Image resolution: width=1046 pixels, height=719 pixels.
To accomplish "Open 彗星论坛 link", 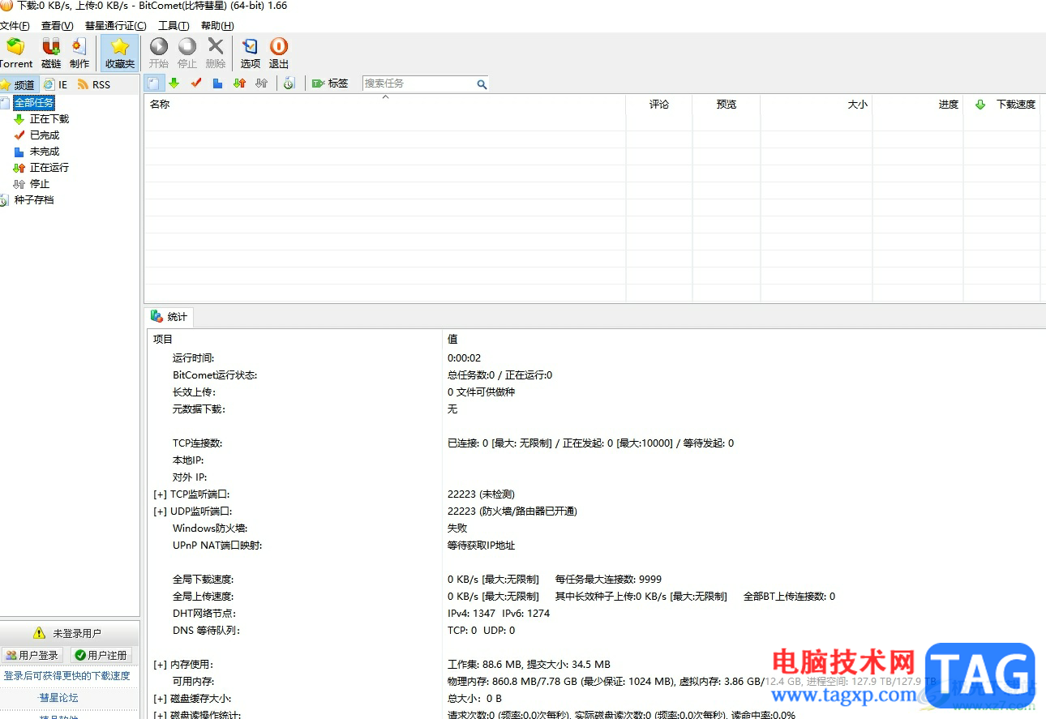I will click(x=59, y=698).
